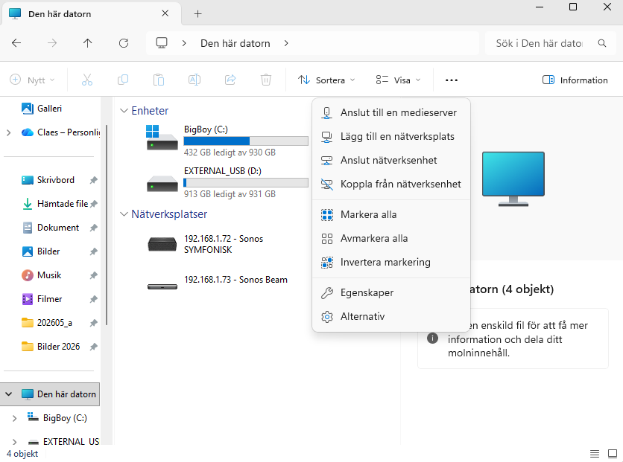Choose Avmarkera alla in menu
623x462 pixels.
(x=391, y=238)
